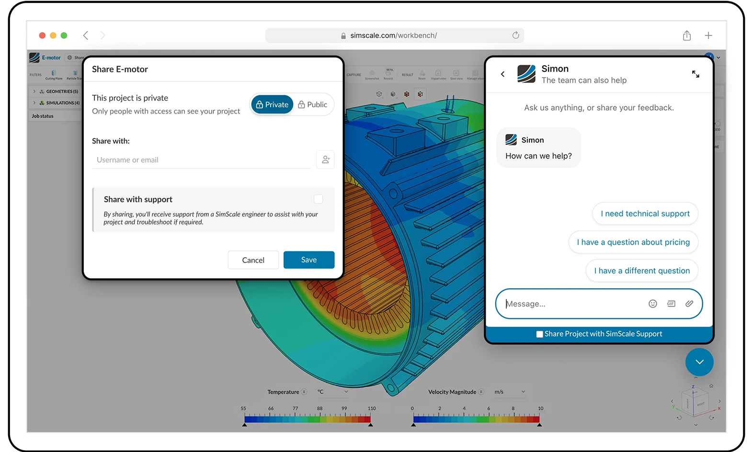Viewport: 752px width, 452px height.
Task: Click the attachment paperclip icon
Action: pyautogui.click(x=689, y=304)
